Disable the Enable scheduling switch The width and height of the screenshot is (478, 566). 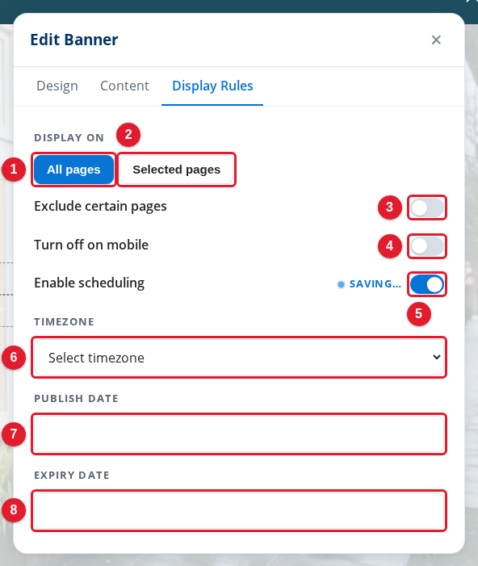coord(427,284)
